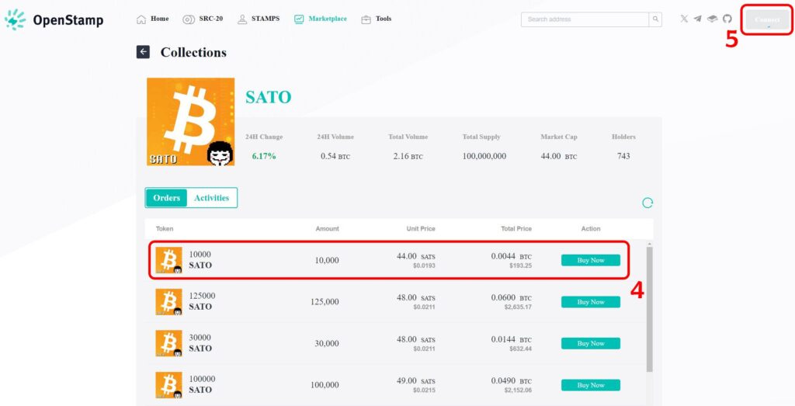
Task: Click the Amount column header
Action: tap(327, 228)
